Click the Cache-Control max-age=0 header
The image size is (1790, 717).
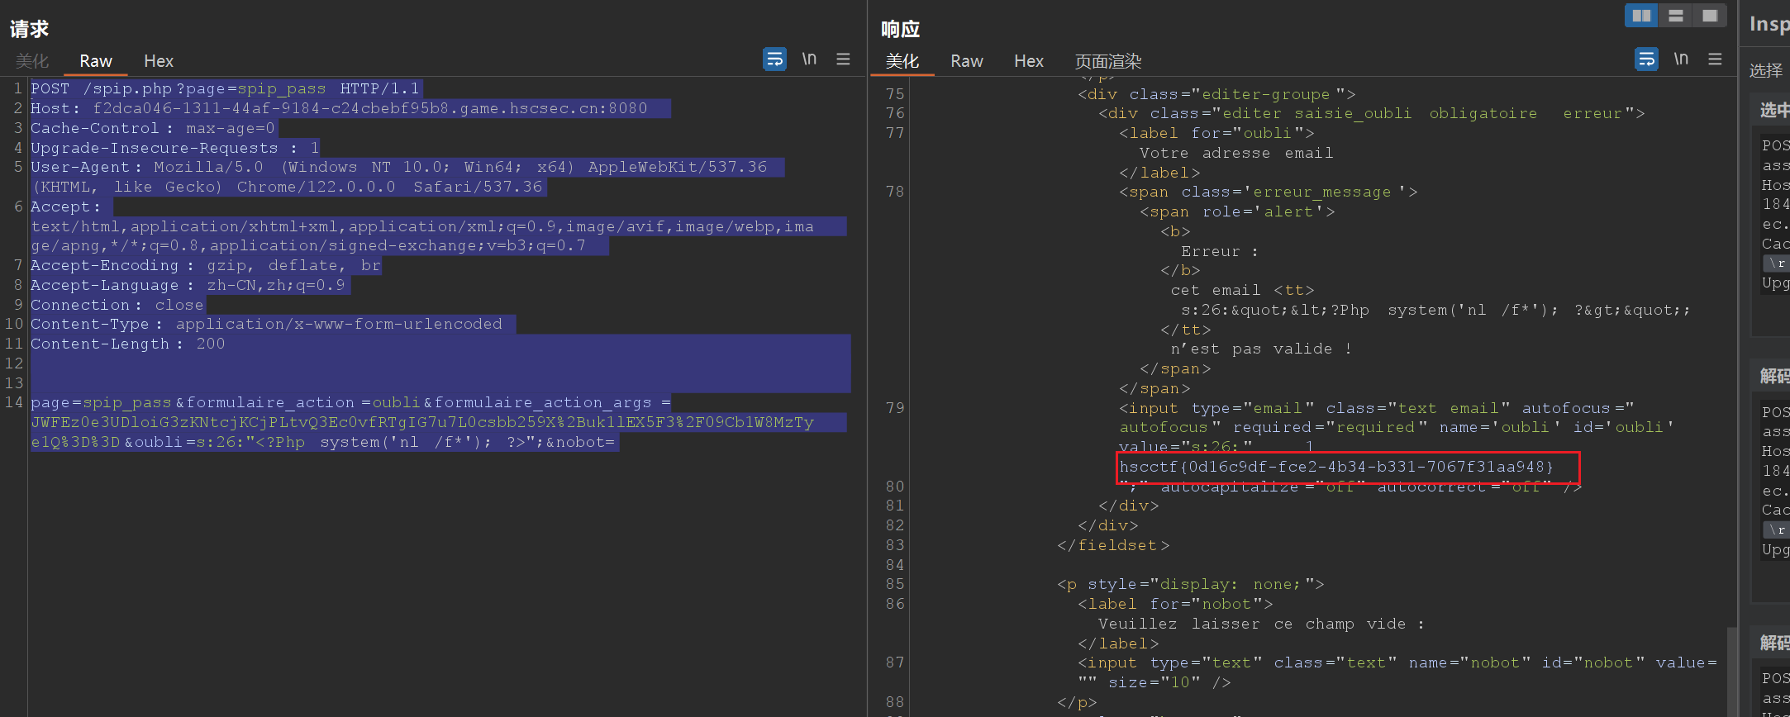point(153,128)
